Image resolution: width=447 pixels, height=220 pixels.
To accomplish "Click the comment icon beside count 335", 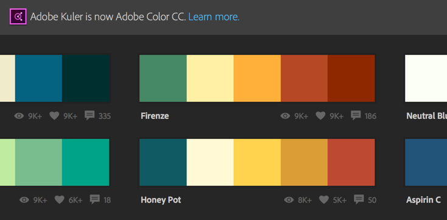I will (x=90, y=115).
